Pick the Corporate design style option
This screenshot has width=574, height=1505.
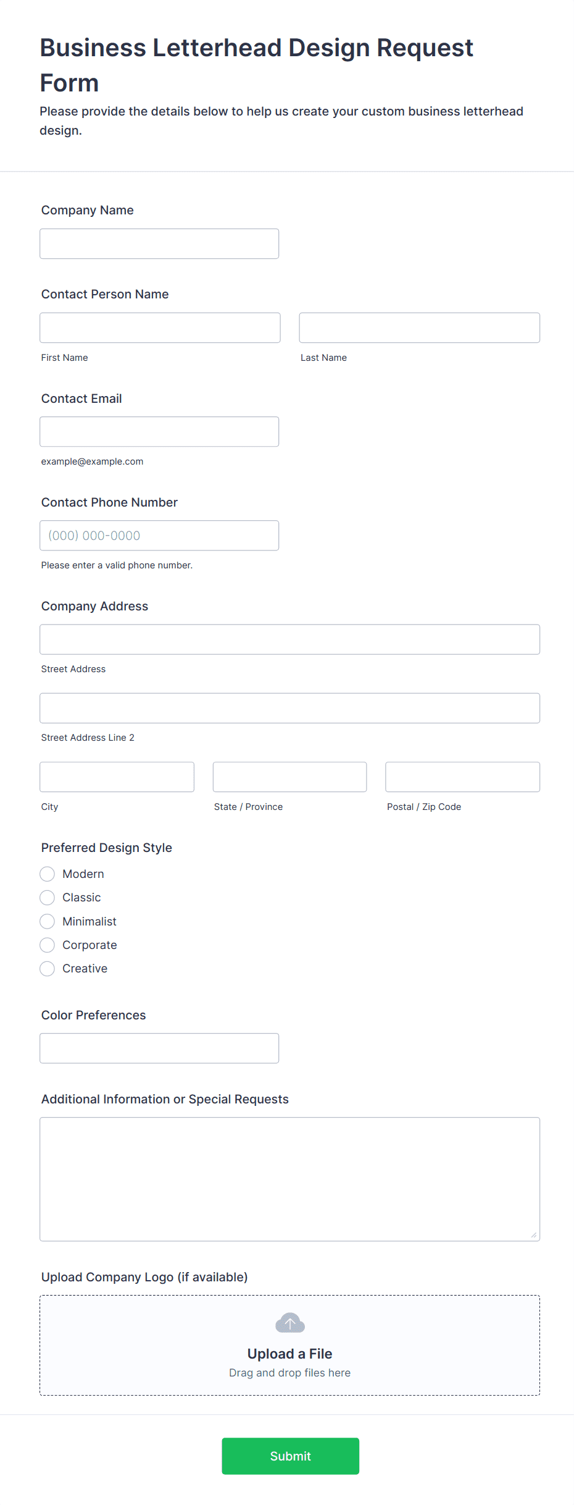point(48,945)
